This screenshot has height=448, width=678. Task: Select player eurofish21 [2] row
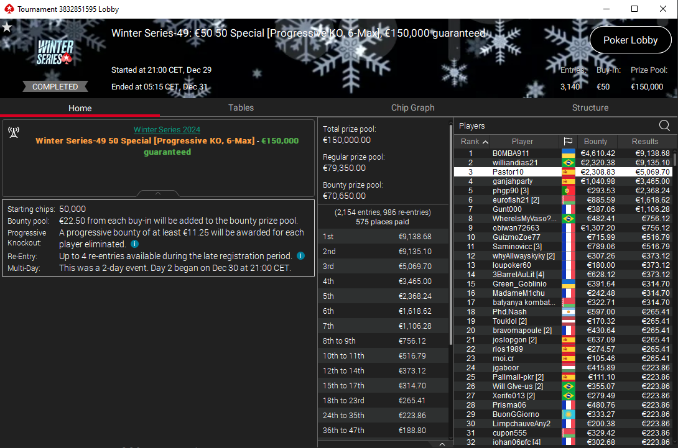pyautogui.click(x=563, y=200)
